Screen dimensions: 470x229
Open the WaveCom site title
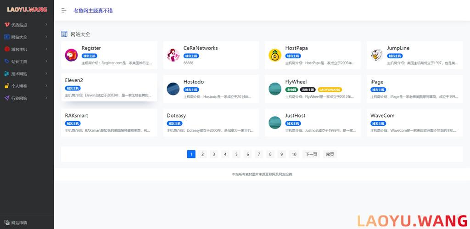point(382,115)
